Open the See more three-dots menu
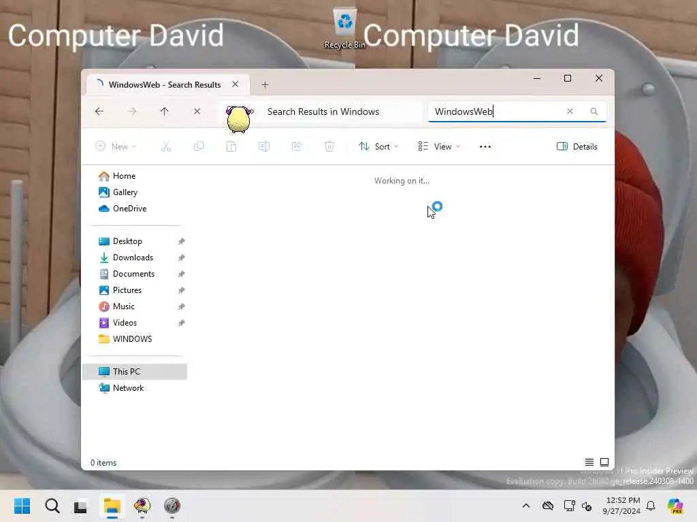This screenshot has width=697, height=522. [485, 147]
